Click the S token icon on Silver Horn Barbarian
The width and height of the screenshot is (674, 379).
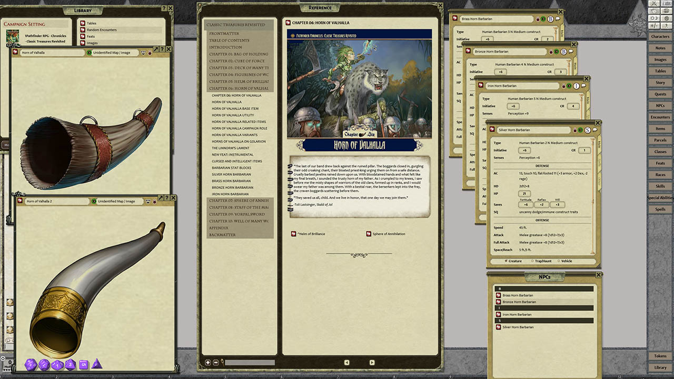pyautogui.click(x=588, y=129)
